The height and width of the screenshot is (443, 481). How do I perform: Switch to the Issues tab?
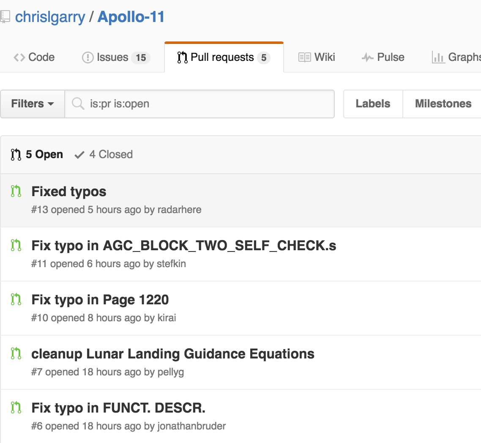click(116, 57)
